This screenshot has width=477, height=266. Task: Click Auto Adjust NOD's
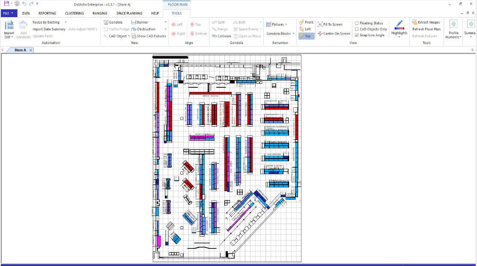point(83,29)
